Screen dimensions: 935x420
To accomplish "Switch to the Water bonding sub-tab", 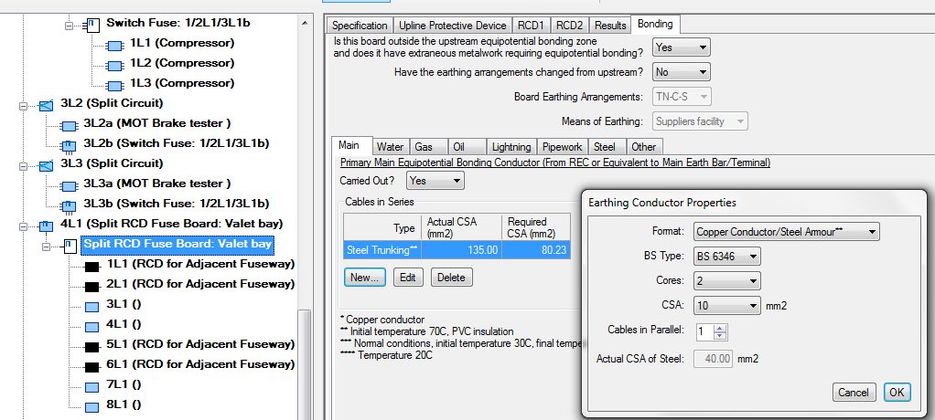I will 390,147.
